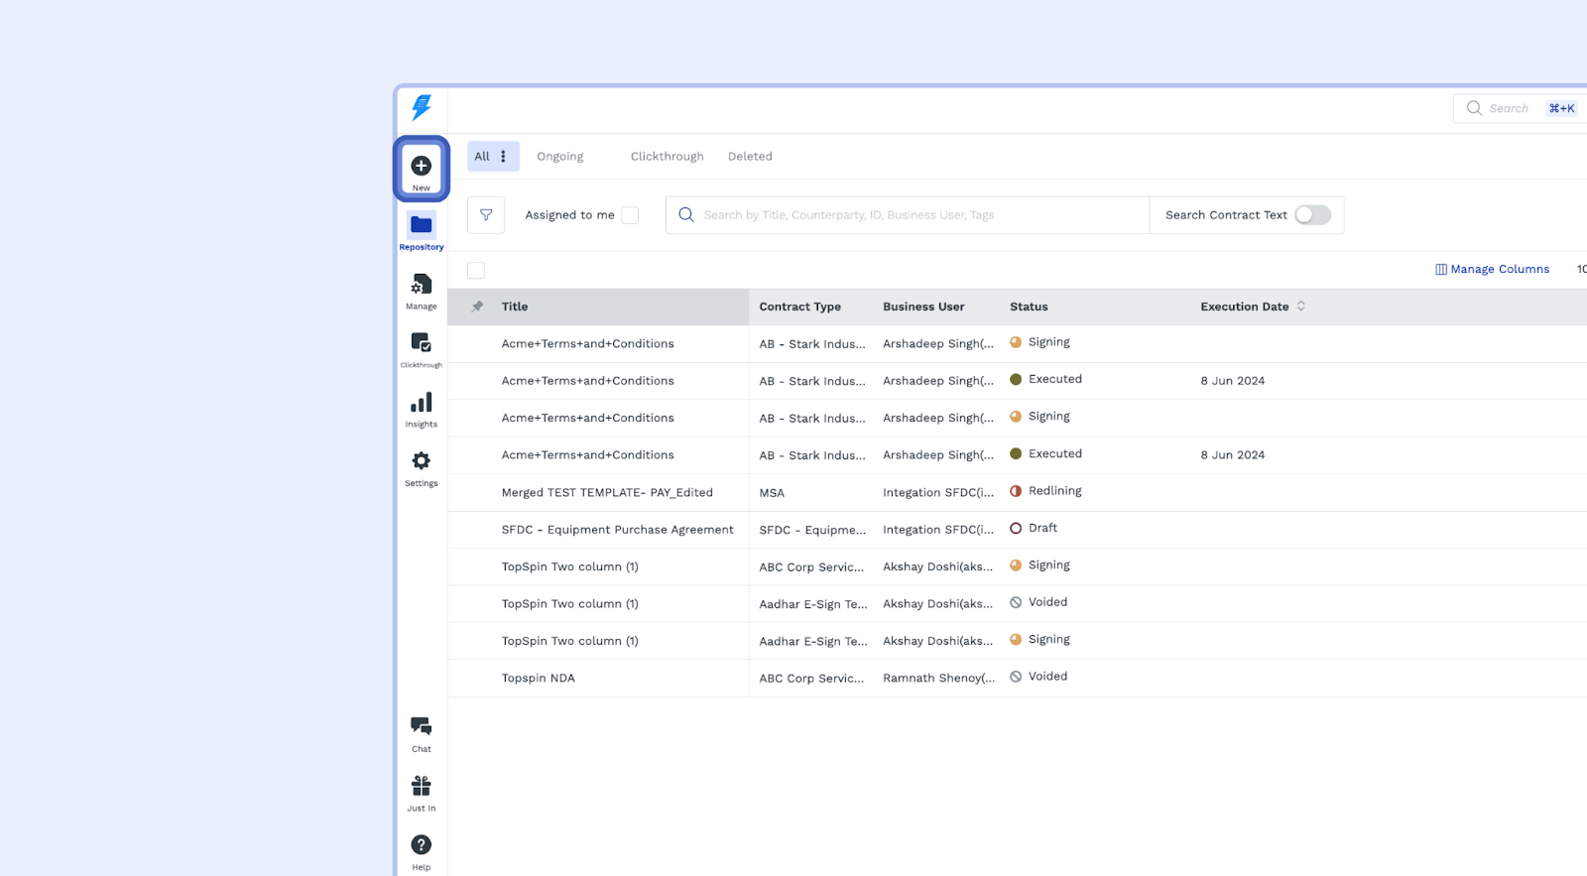The width and height of the screenshot is (1587, 876).
Task: Open Manage Columns panel
Action: 1492,270
